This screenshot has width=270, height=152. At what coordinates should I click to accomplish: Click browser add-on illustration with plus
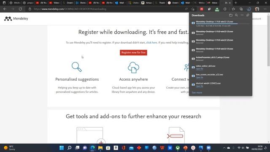tap(91, 135)
